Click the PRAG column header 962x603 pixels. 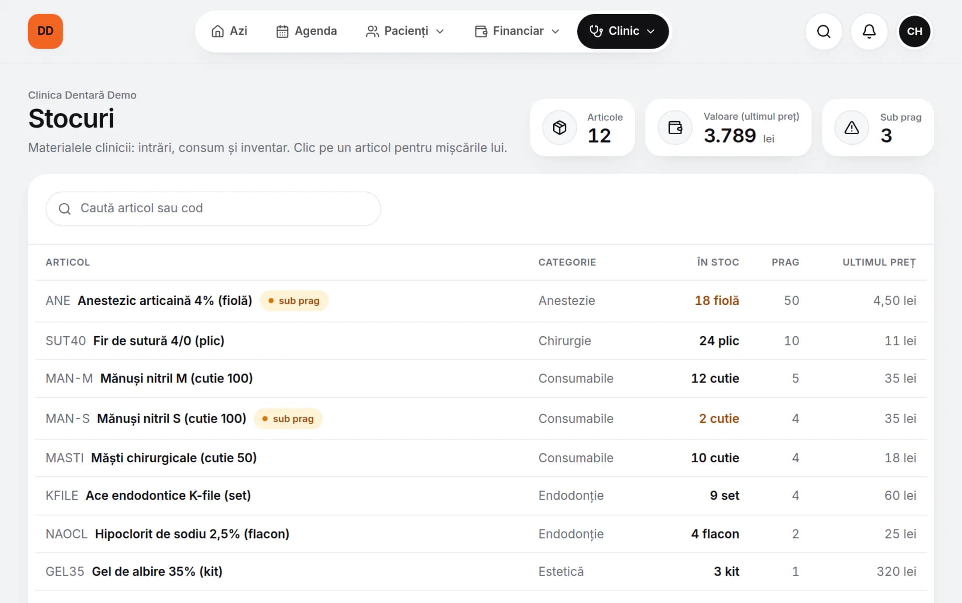[x=785, y=262]
